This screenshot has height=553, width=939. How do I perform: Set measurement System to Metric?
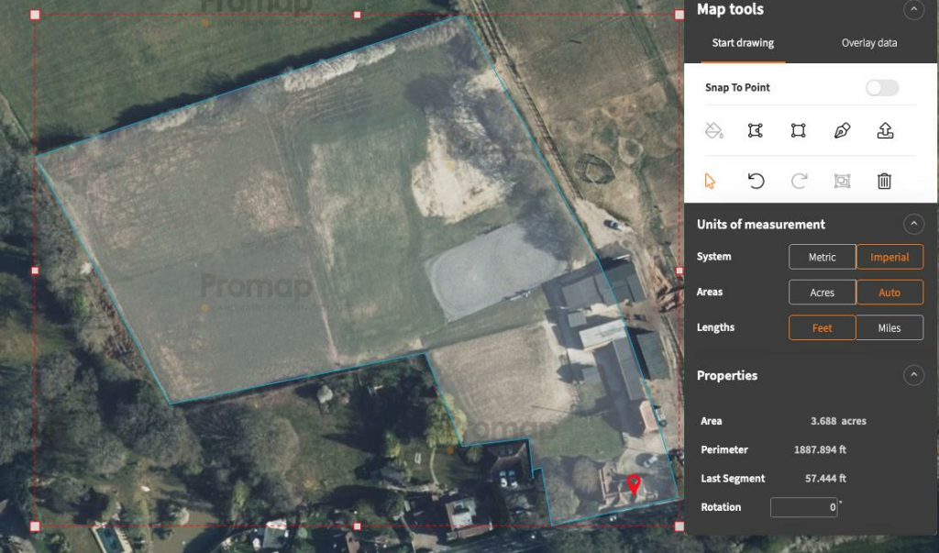(x=822, y=257)
